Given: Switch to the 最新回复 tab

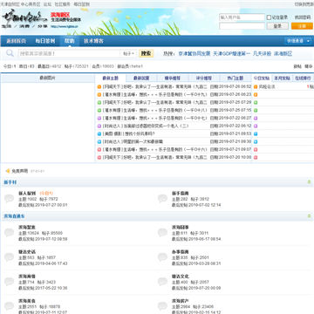Looking at the screenshot, I should (141, 78).
